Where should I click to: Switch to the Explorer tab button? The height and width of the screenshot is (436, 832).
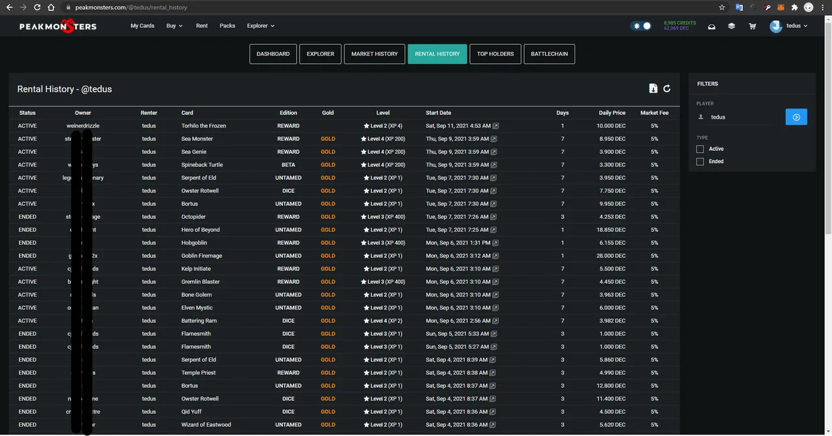click(320, 54)
